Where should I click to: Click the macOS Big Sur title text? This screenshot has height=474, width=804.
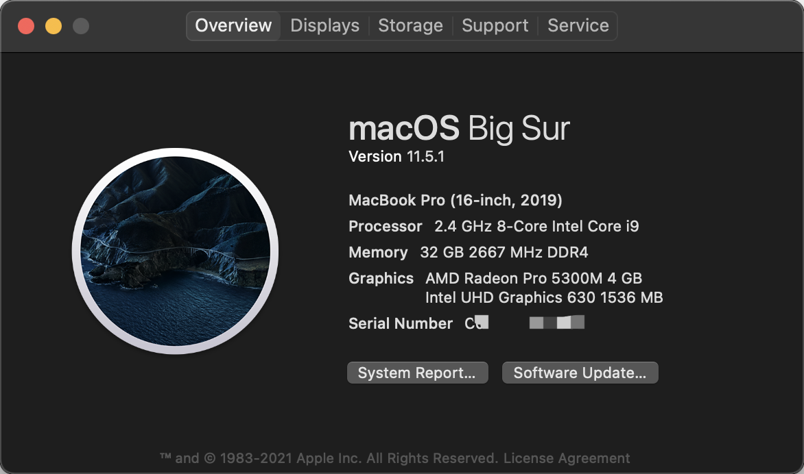coord(459,128)
